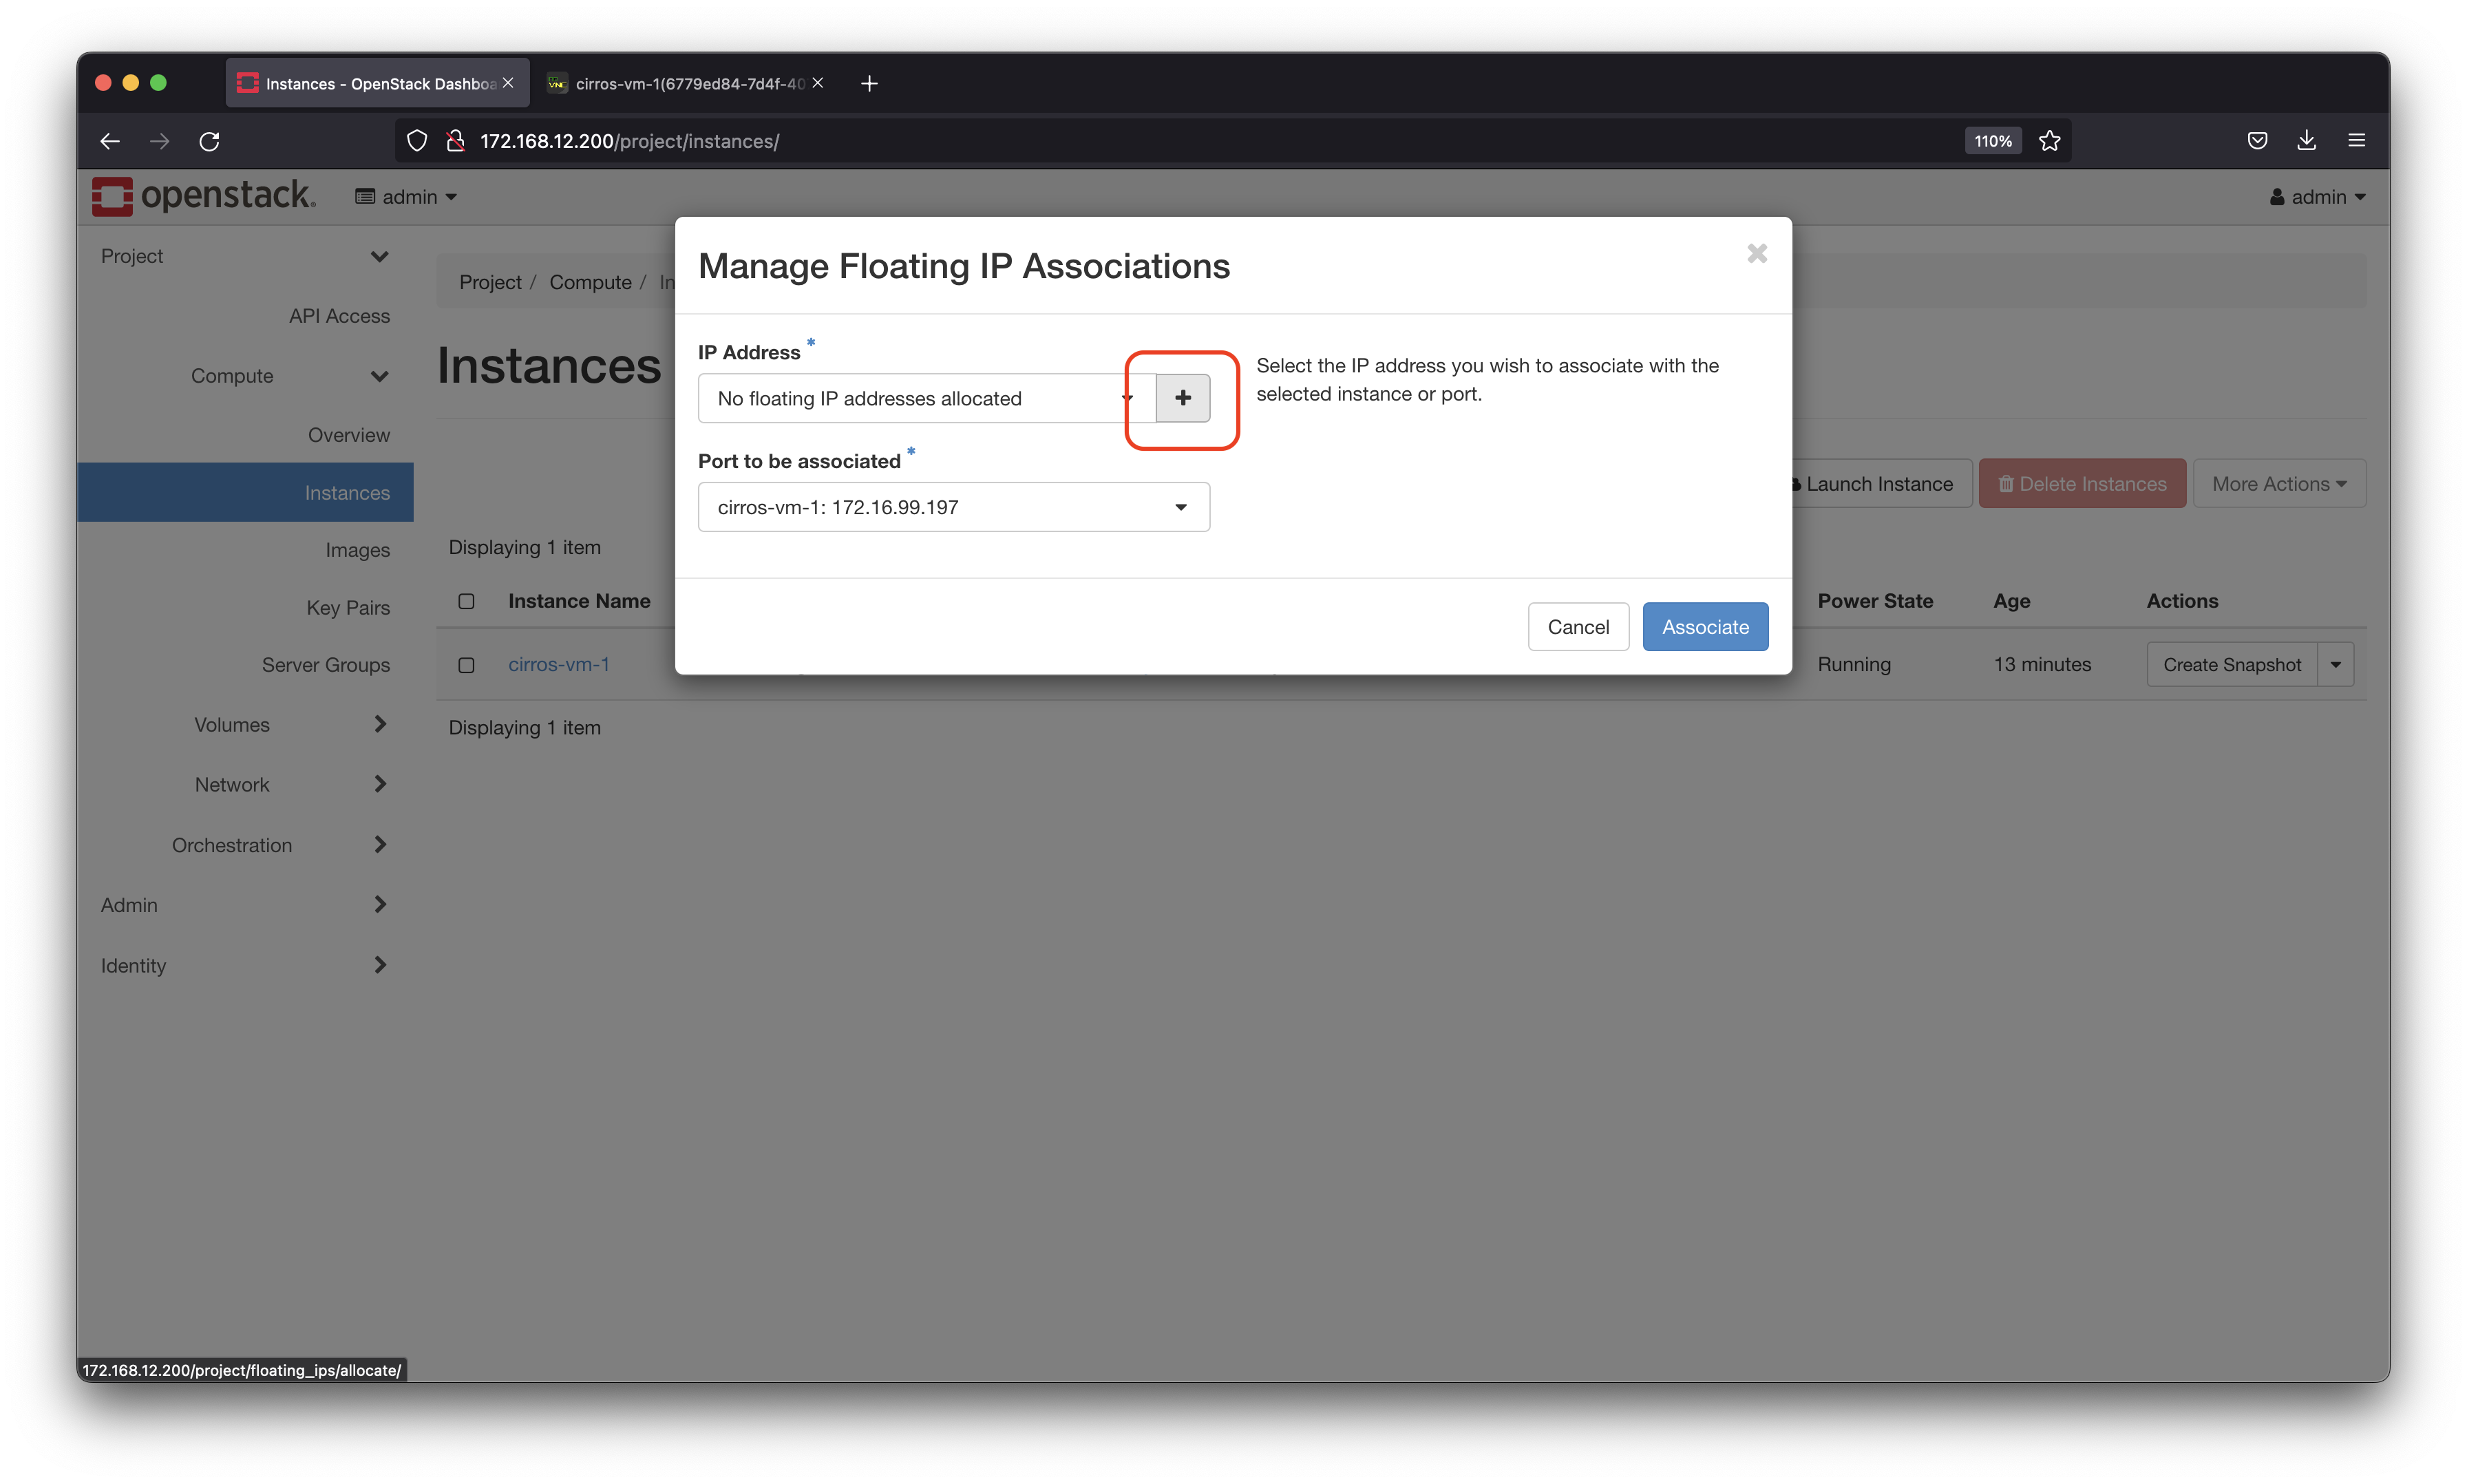
Task: Click the Associate button
Action: (x=1705, y=627)
